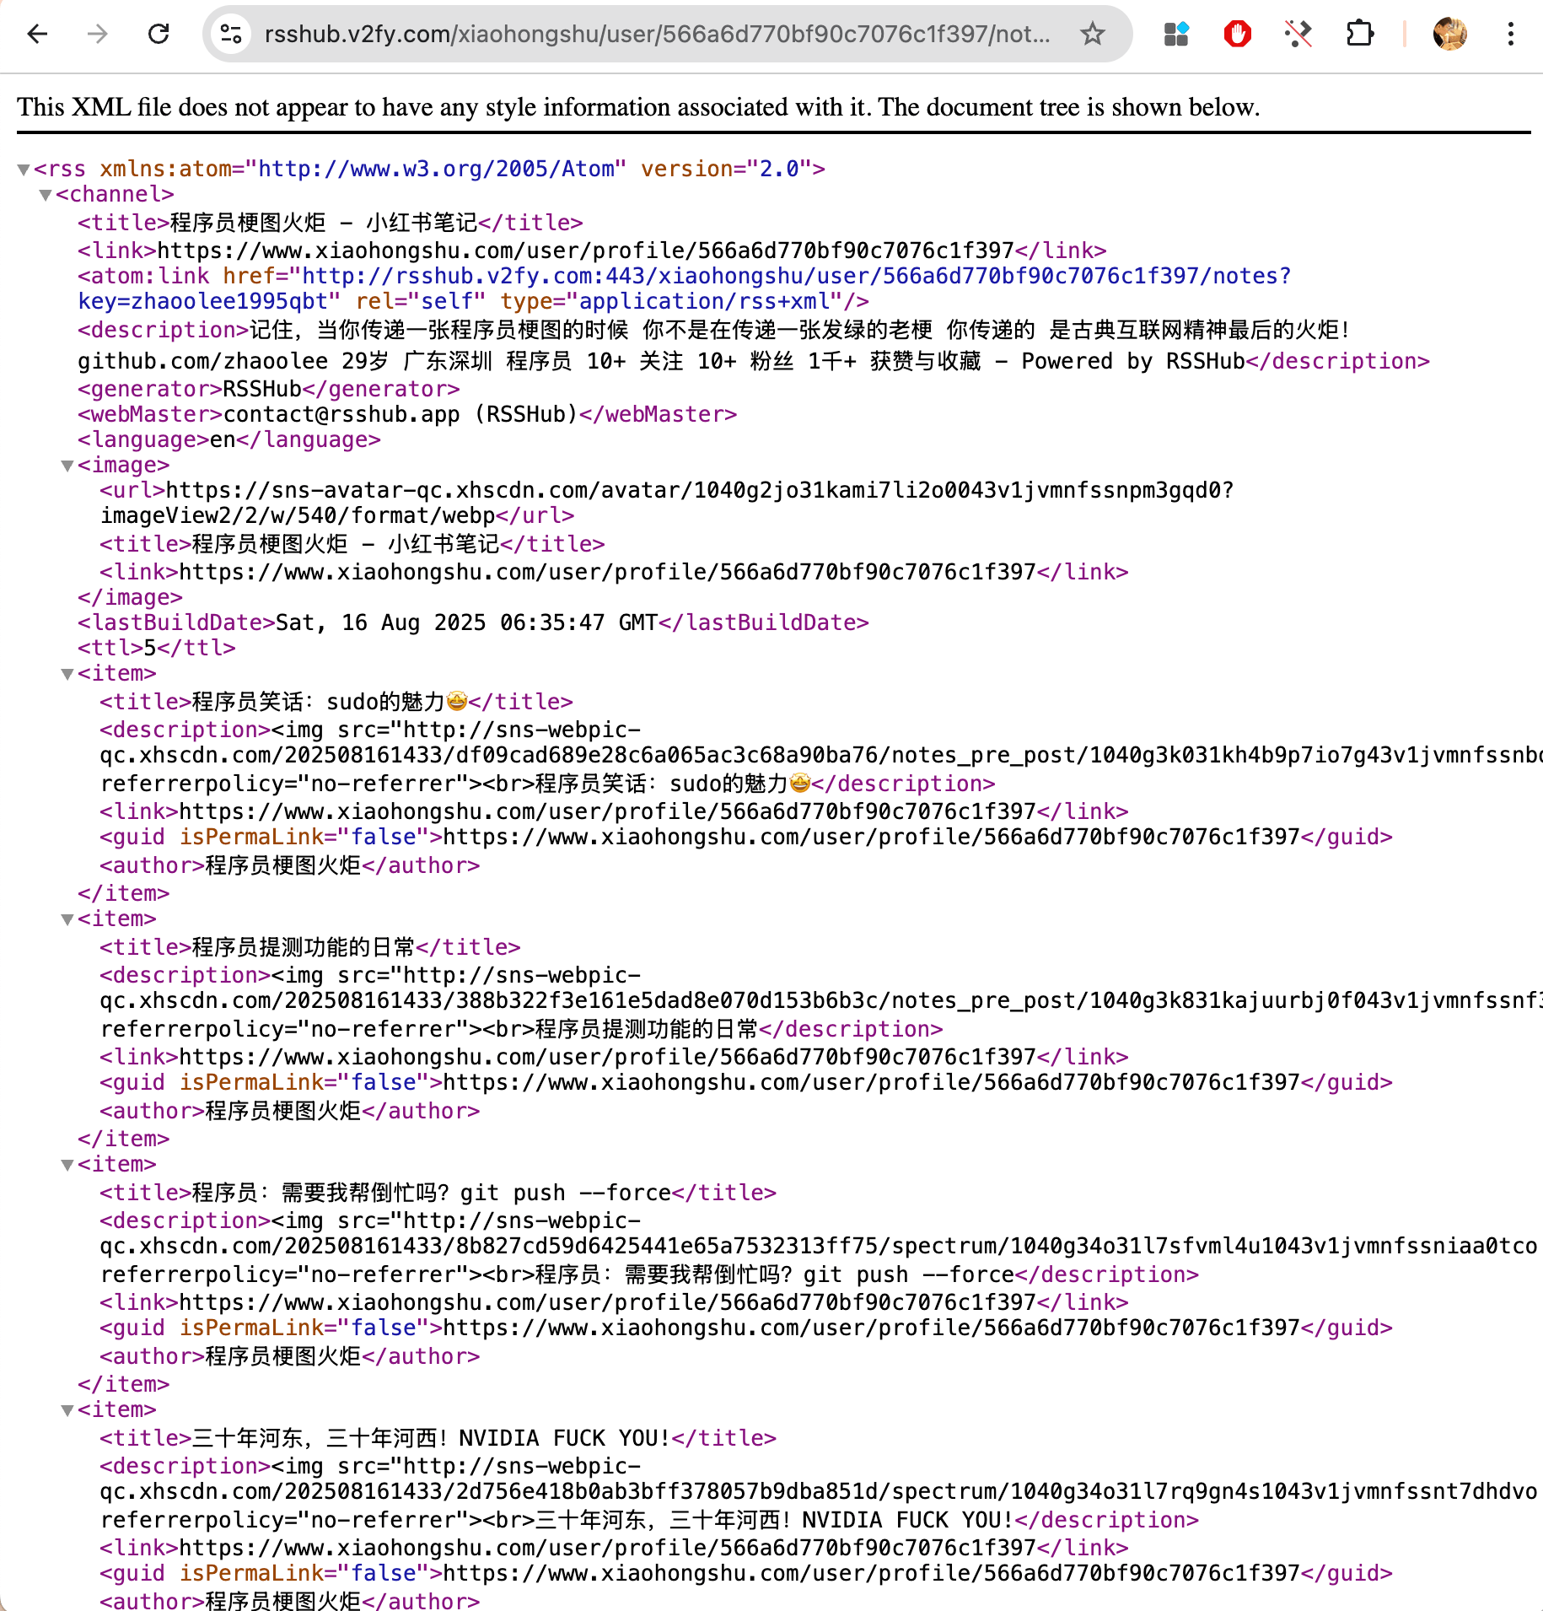Click the key=zhaoolee1995qbt attribute text

[209, 301]
